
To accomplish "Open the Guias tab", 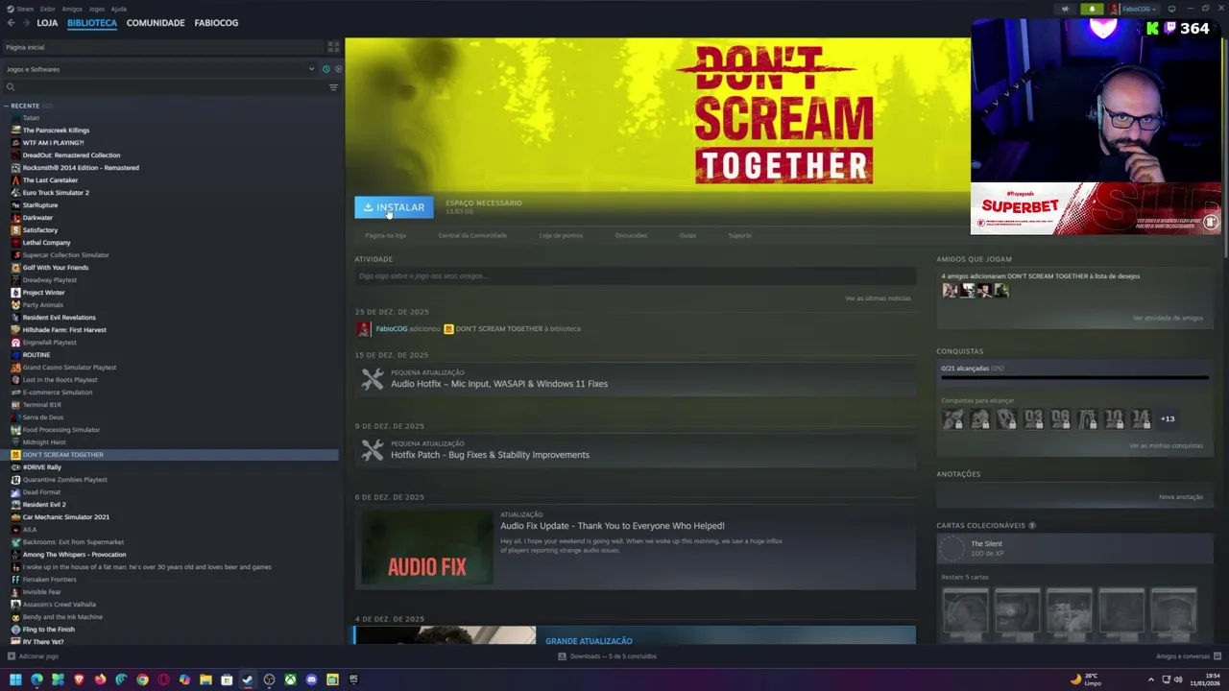I will pos(687,235).
